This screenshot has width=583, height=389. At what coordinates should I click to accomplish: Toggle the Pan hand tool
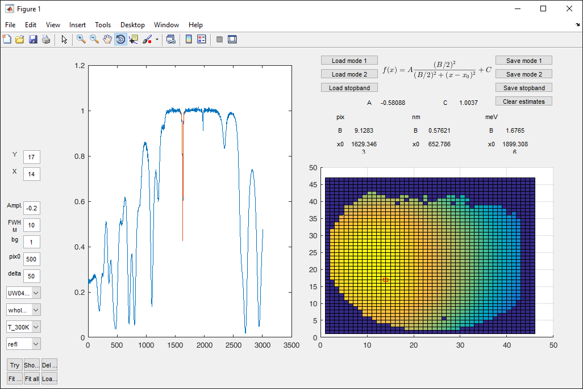107,39
